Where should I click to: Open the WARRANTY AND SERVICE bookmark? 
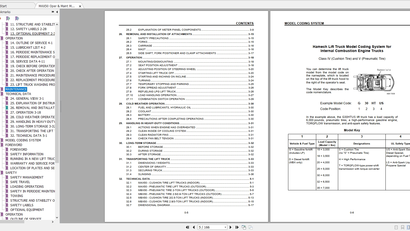pos(33,164)
